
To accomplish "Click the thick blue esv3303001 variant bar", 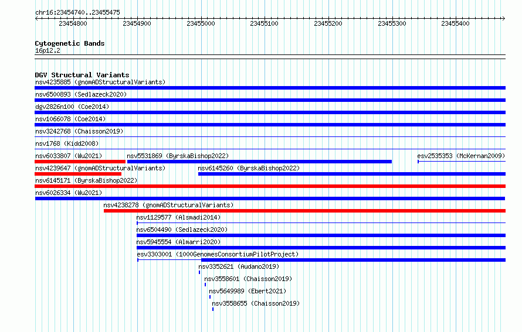I will (x=354, y=260).
